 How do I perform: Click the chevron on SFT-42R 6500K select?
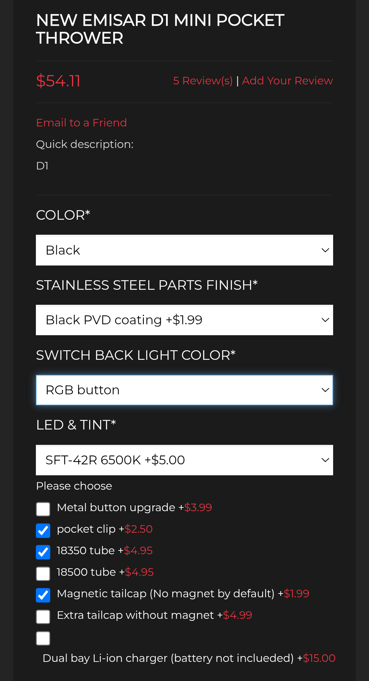click(x=325, y=460)
